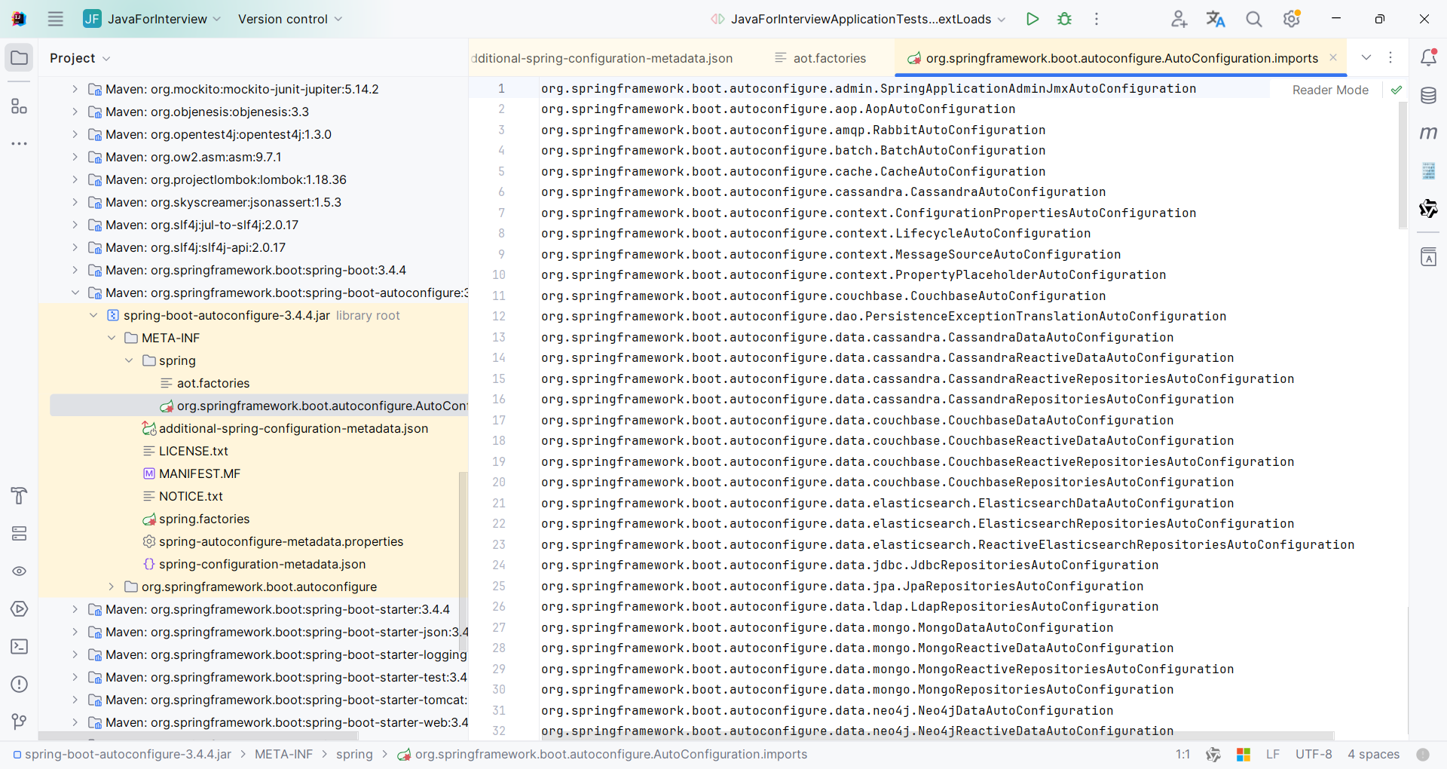Click the editor vertical scrollbar
Screen dimensions: 1447x769
click(1403, 164)
